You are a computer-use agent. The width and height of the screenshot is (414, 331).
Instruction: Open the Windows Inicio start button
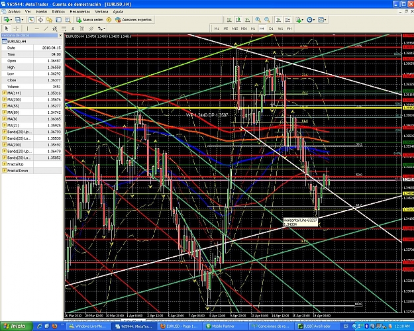(x=16, y=326)
